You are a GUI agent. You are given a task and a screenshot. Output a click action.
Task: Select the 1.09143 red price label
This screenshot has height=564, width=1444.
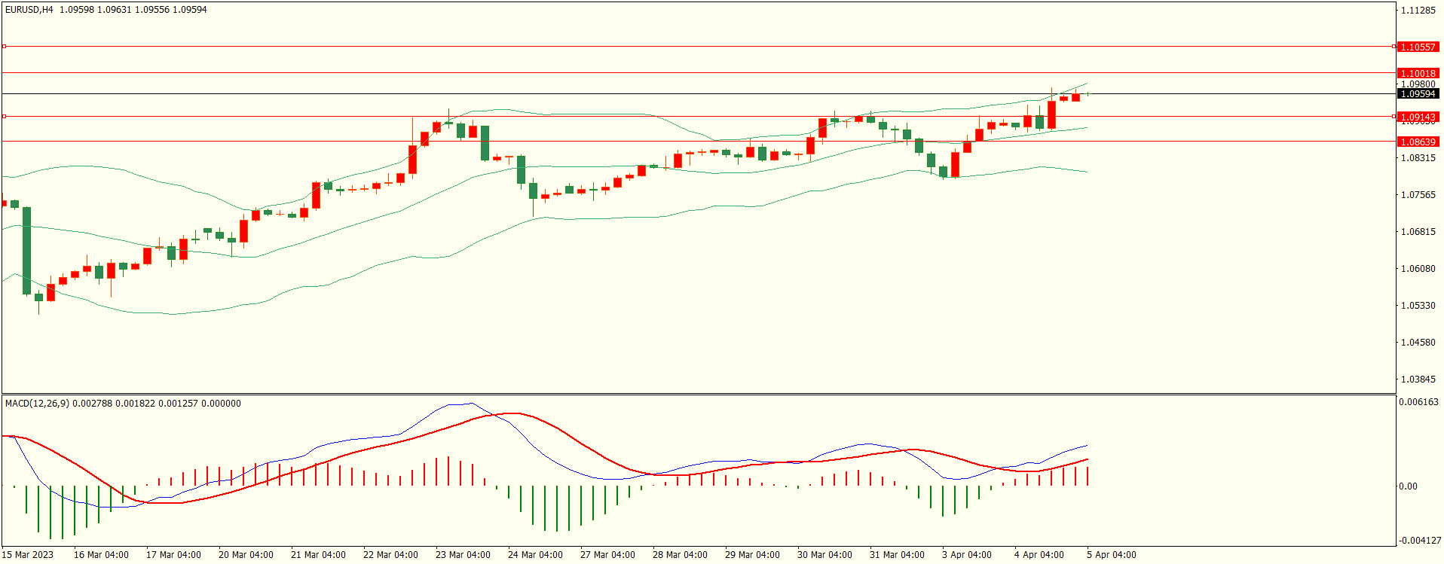[x=1417, y=117]
